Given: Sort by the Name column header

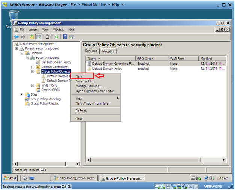Looking at the screenshot, I should coord(111,59).
